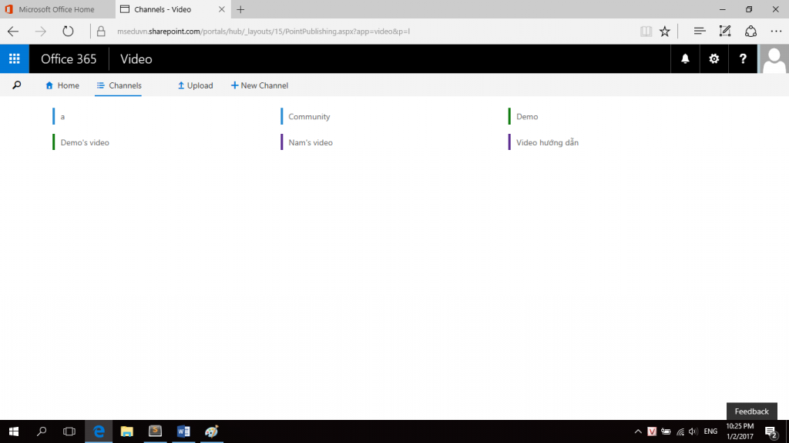789x443 pixels.
Task: Open the volume control in system tray
Action: point(693,431)
